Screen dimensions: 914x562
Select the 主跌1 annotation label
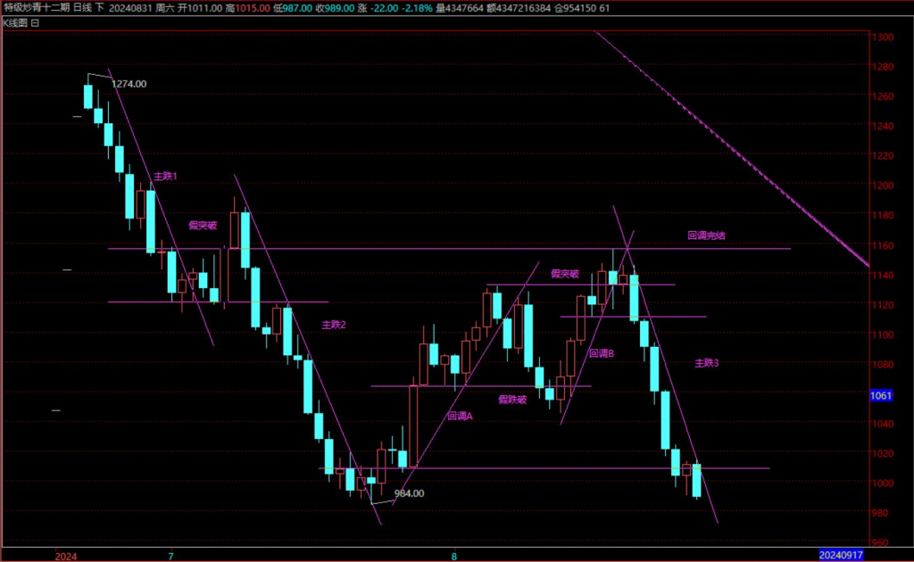[165, 176]
